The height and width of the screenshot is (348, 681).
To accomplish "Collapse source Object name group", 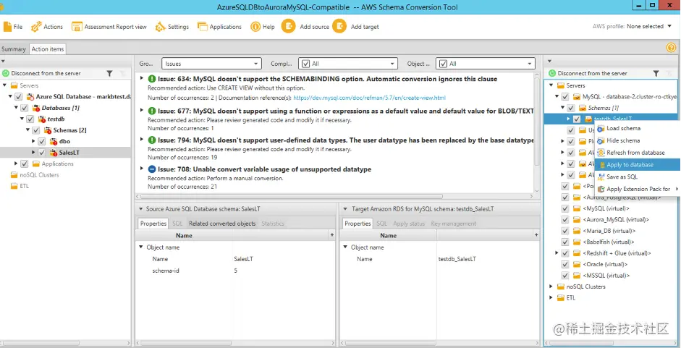I will 140,247.
